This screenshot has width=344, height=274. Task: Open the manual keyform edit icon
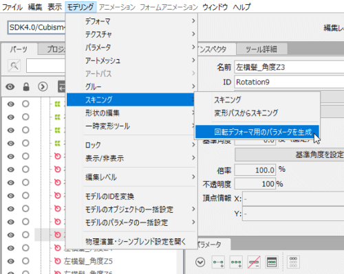pos(272,262)
